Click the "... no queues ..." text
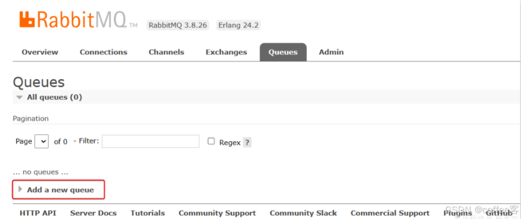This screenshot has width=521, height=219. pyautogui.click(x=40, y=172)
